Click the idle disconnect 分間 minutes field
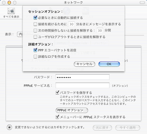 100,30
